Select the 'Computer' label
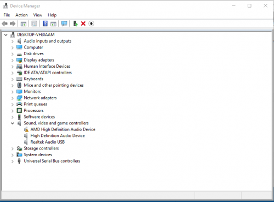Screen dimensions: 274x202 (33, 47)
